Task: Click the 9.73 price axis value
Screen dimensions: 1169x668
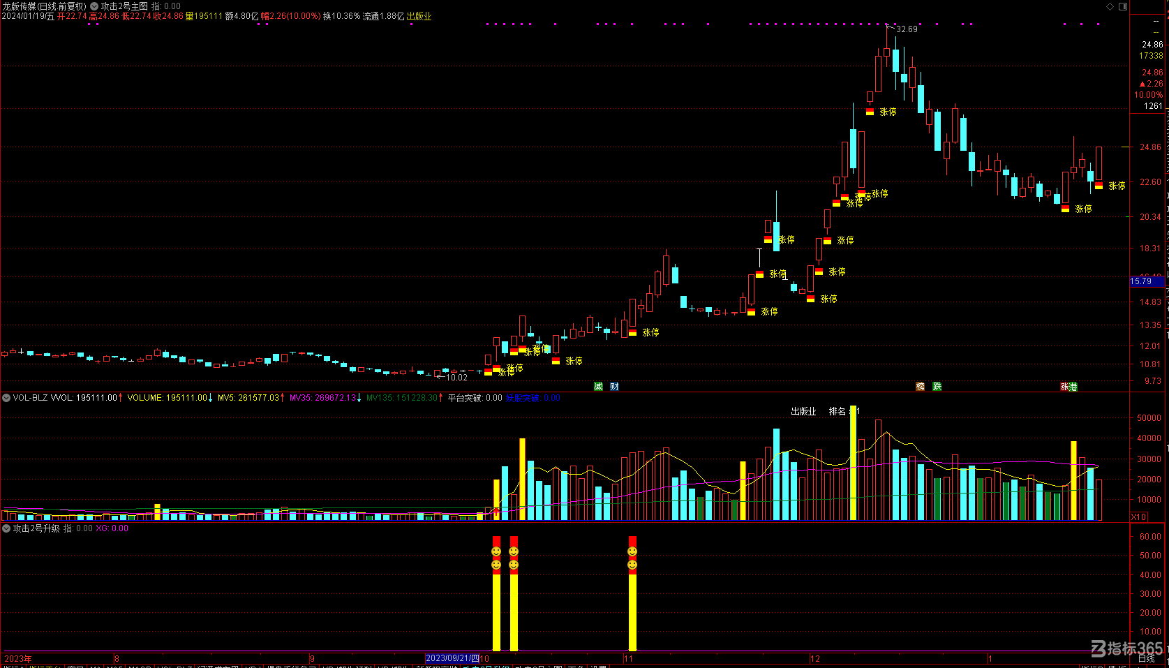Action: tap(1153, 381)
